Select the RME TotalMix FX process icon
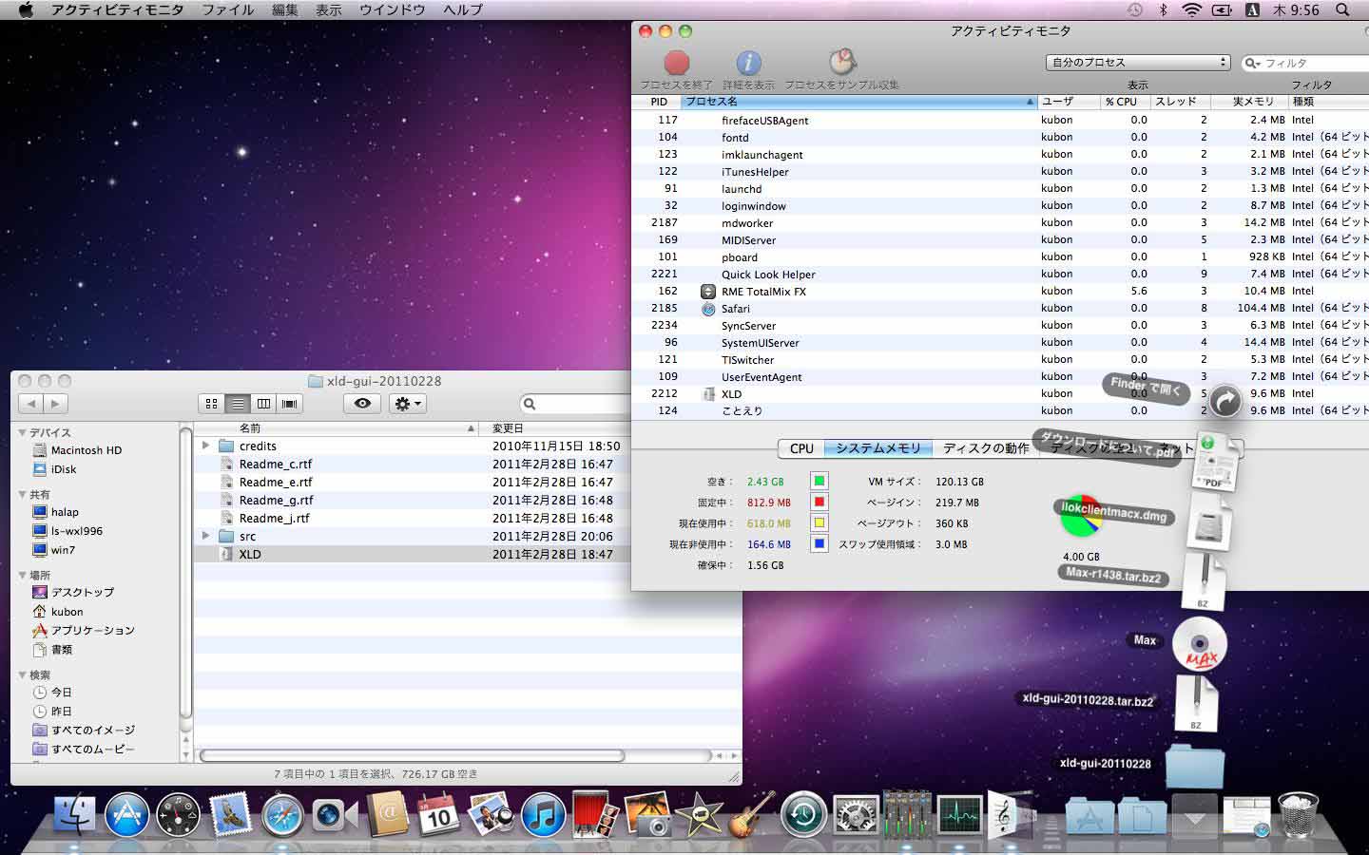Viewport: 1369px width, 855px height. pyautogui.click(x=708, y=292)
